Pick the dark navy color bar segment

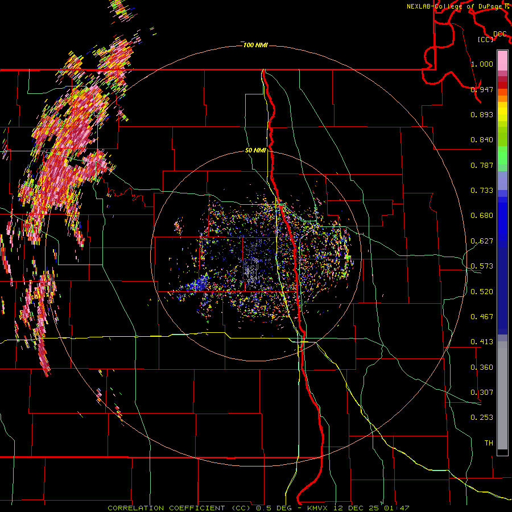pos(502,291)
